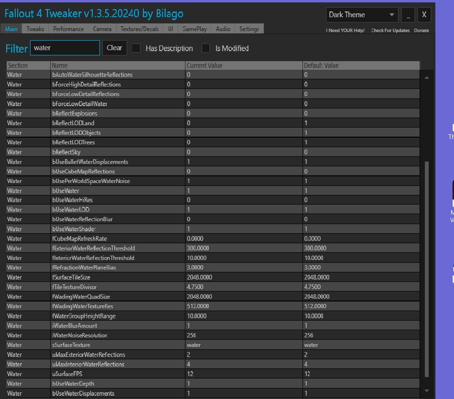Open the Performance tab
Image resolution: width=454 pixels, height=399 pixels.
(x=68, y=29)
